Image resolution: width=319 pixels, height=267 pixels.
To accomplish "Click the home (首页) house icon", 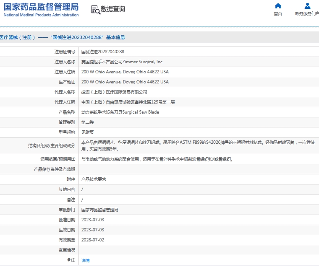I will click(278, 6).
